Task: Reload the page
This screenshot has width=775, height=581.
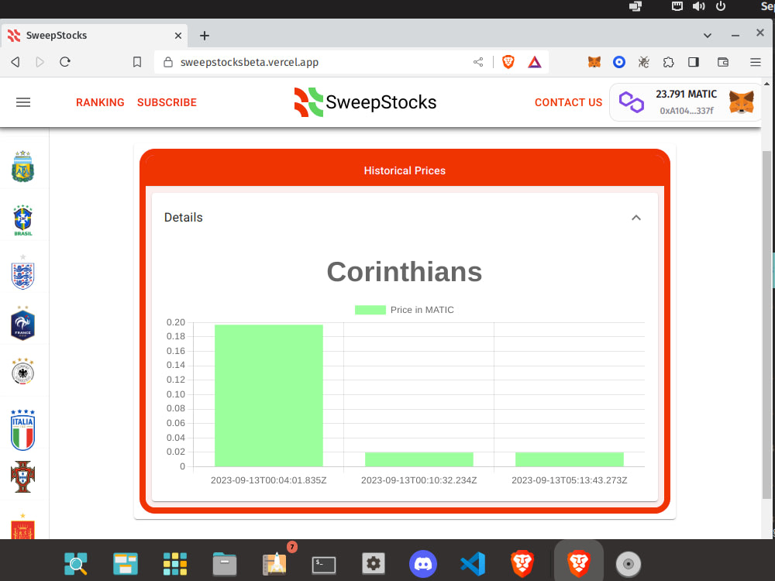Action: tap(65, 62)
